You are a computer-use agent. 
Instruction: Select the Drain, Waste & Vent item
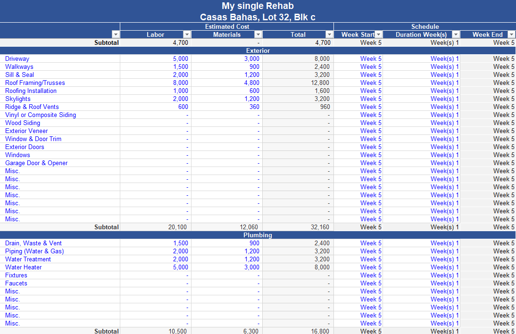click(x=33, y=243)
